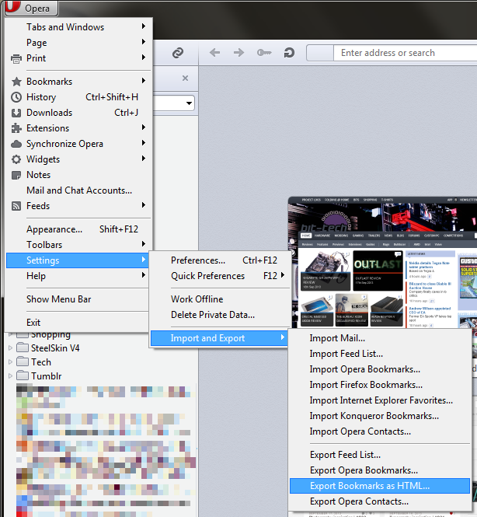Click Delete Private Data option

(x=213, y=315)
